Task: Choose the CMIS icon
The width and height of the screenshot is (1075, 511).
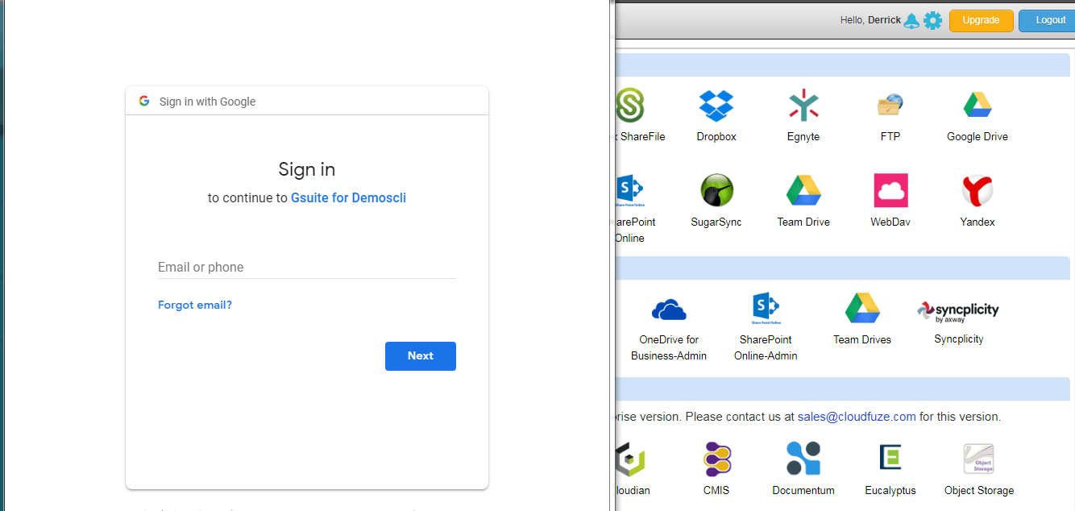Action: (x=716, y=459)
